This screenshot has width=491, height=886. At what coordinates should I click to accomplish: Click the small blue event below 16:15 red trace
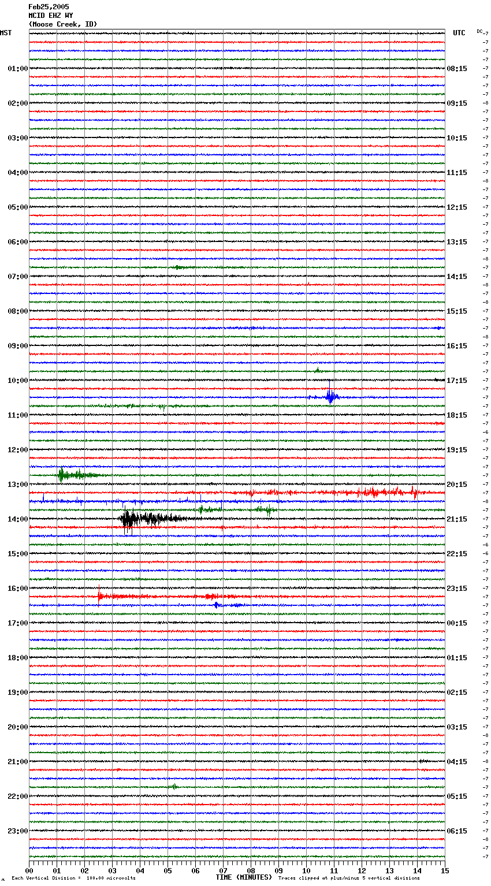(217, 605)
